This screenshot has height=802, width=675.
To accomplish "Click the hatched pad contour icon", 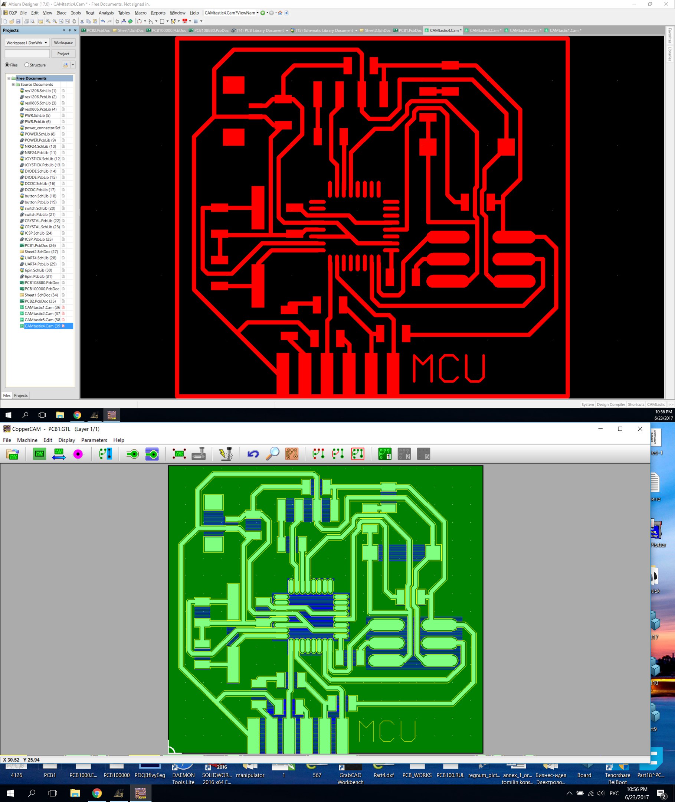I will 152,454.
